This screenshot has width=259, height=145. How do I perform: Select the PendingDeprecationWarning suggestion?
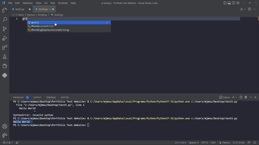point(69,30)
